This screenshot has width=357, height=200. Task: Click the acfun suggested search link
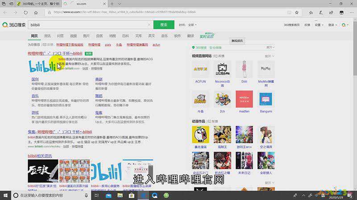157,45
